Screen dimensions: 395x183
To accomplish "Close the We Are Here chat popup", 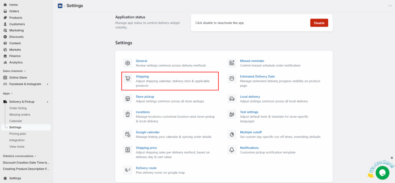I will point(392,158).
